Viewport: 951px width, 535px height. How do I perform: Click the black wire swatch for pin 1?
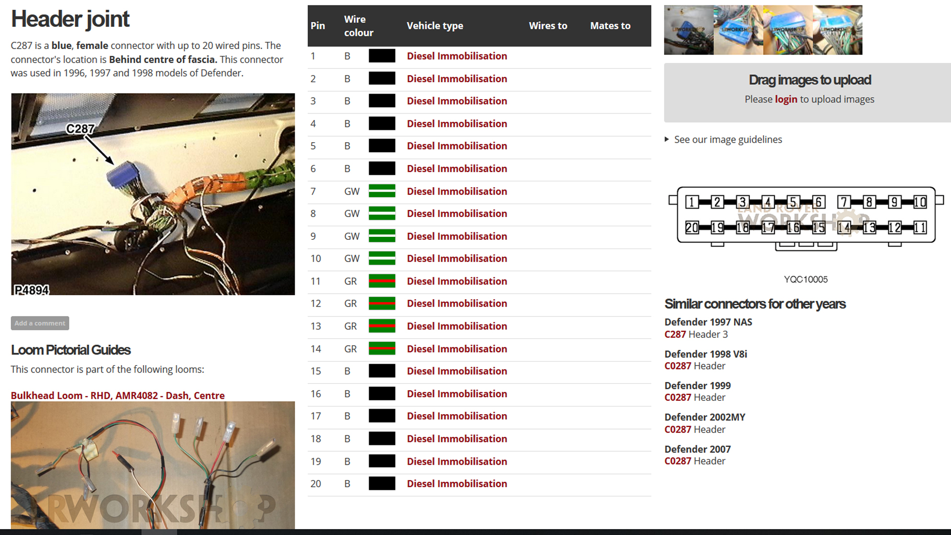(x=382, y=56)
